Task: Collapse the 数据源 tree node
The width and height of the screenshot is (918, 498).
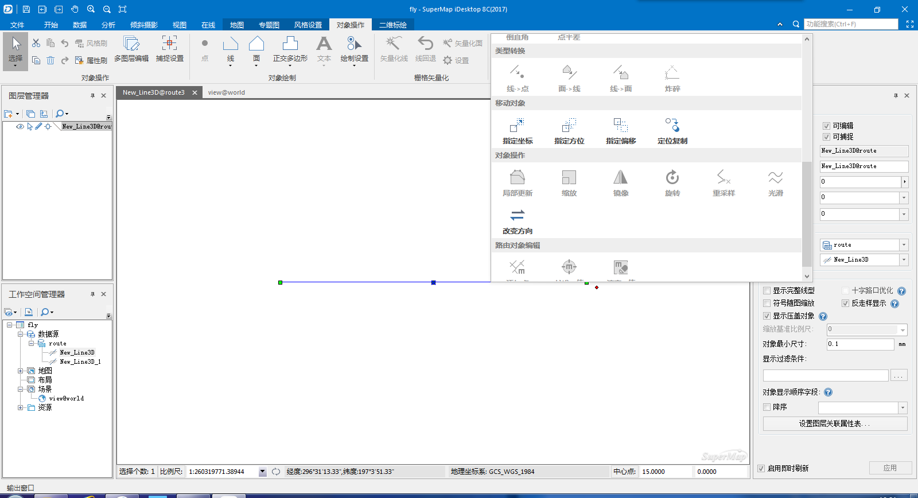Action: pos(20,334)
